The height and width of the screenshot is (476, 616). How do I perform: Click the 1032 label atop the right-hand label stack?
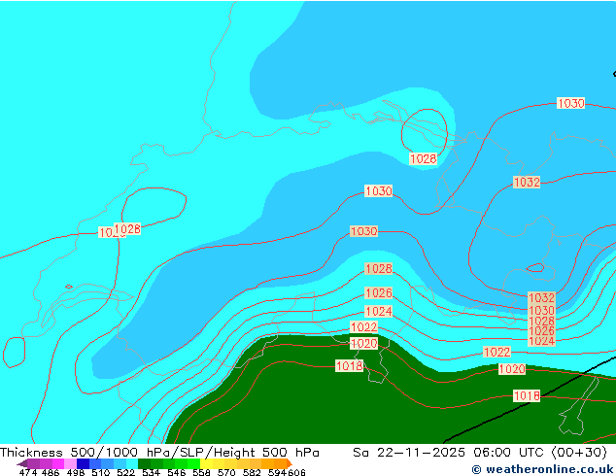click(541, 297)
